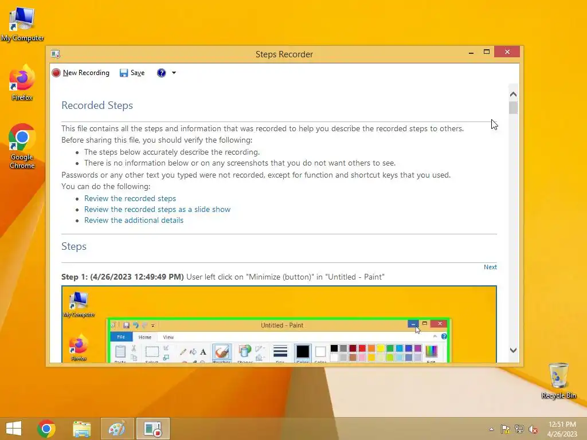Click the blue help question mark icon

coord(161,73)
